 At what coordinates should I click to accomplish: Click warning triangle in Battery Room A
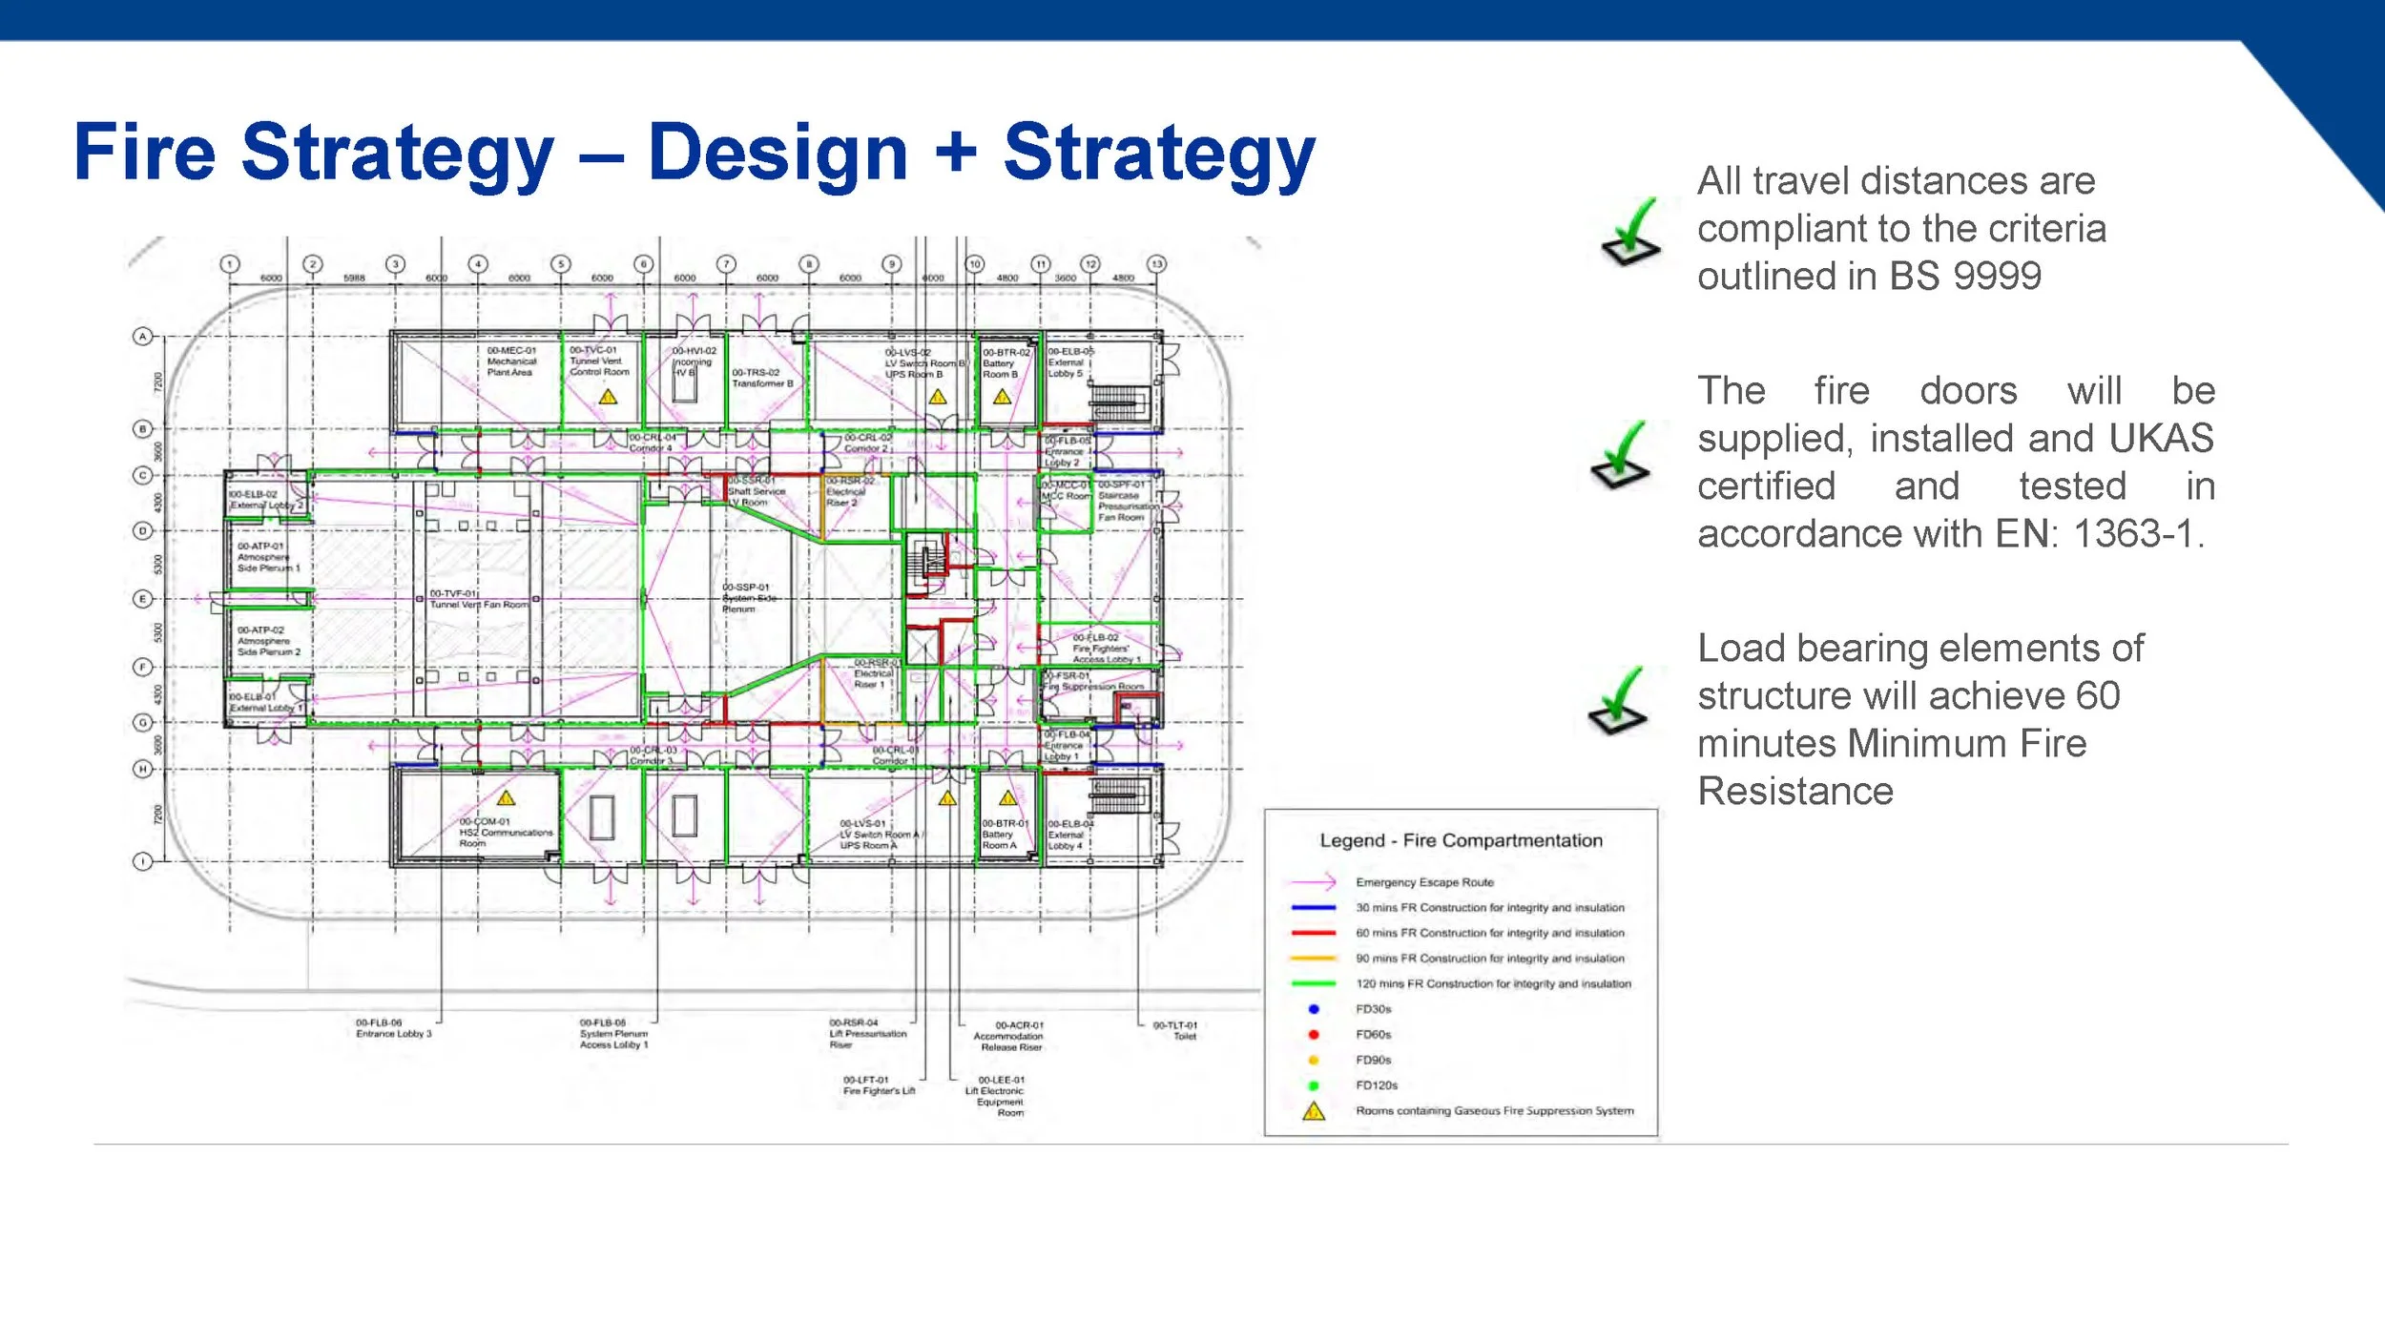pyautogui.click(x=1007, y=797)
